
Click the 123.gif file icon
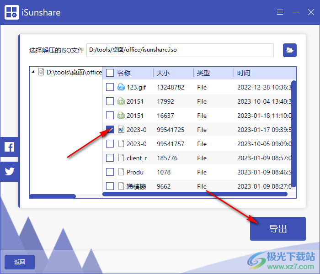coord(121,87)
